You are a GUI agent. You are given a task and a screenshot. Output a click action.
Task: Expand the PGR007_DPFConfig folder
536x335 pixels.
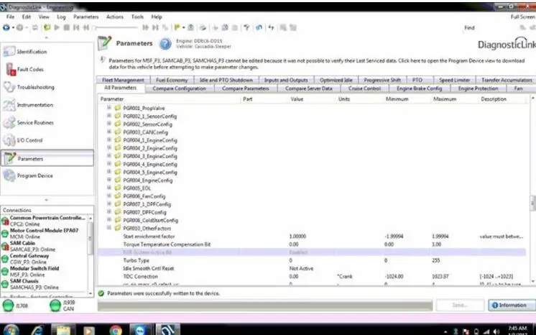click(109, 212)
